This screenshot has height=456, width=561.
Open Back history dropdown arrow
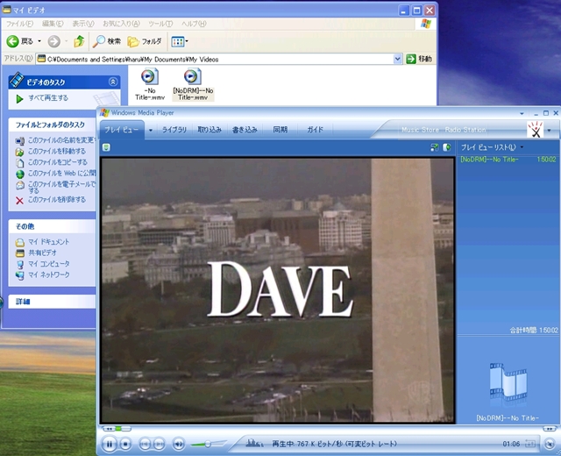click(x=39, y=41)
